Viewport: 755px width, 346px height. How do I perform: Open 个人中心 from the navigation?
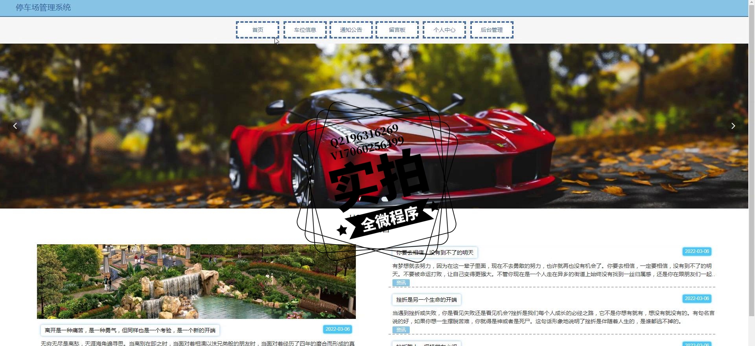click(x=444, y=30)
